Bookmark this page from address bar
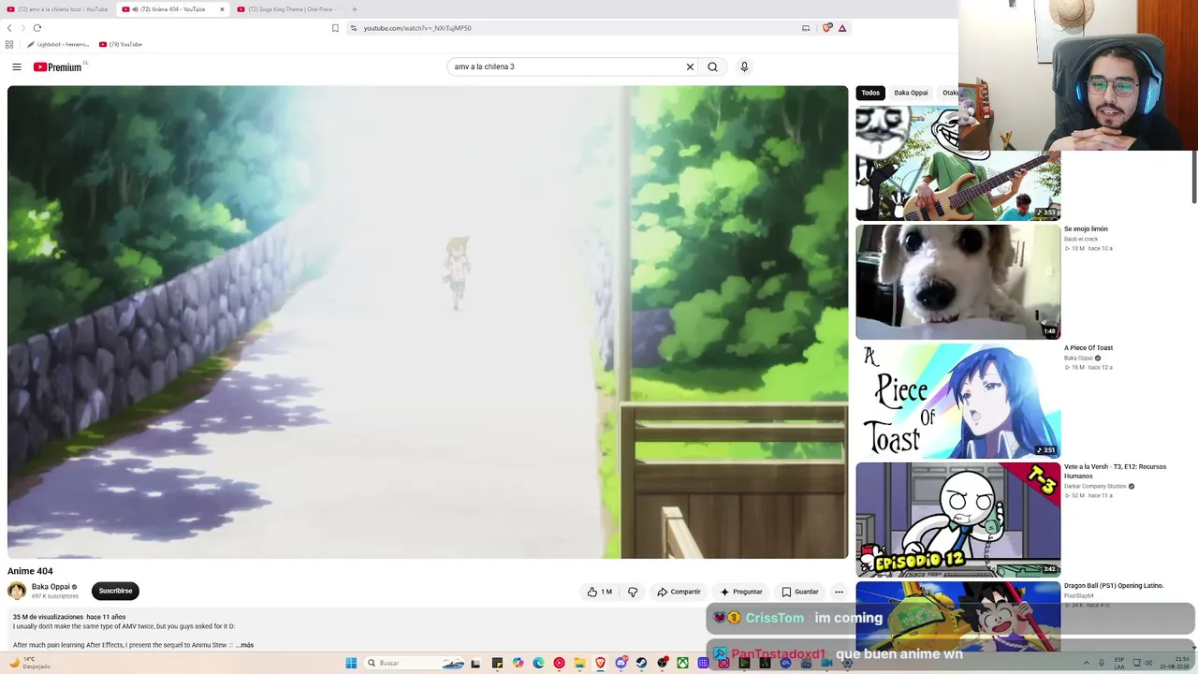 [x=335, y=28]
